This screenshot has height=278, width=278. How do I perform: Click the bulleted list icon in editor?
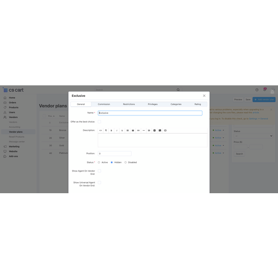(x=127, y=131)
